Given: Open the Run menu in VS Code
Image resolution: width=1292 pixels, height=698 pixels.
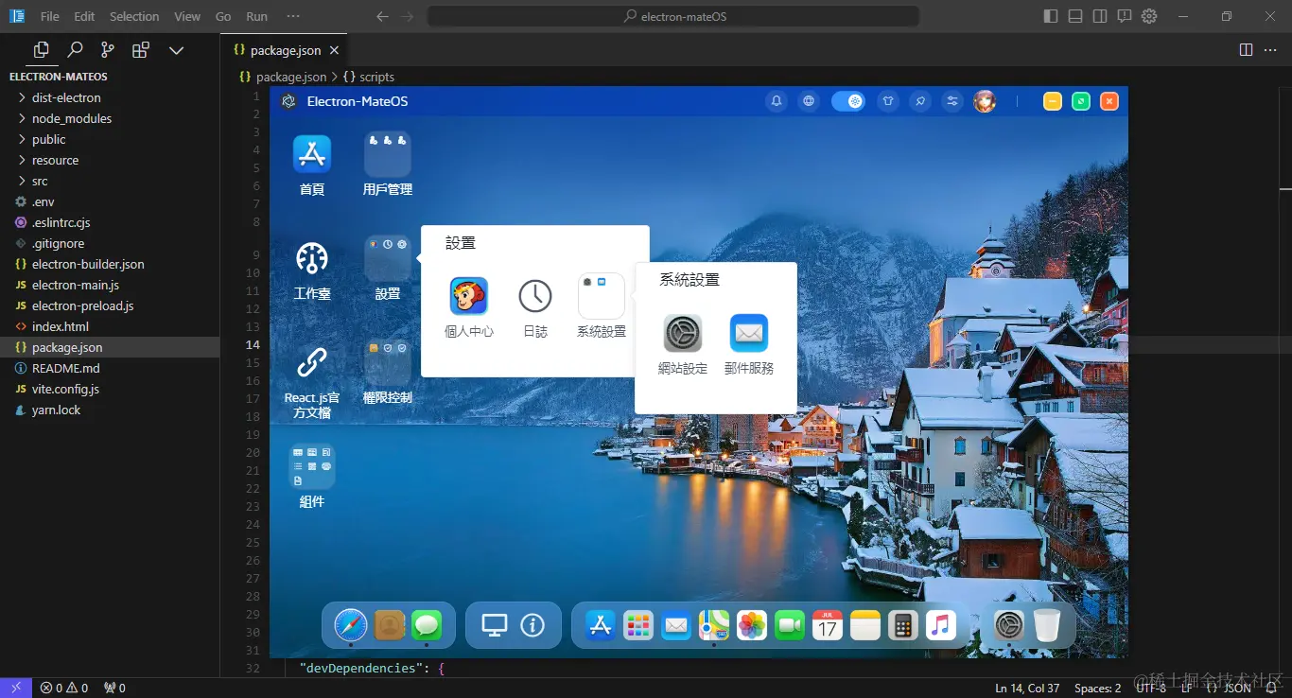Looking at the screenshot, I should [255, 16].
